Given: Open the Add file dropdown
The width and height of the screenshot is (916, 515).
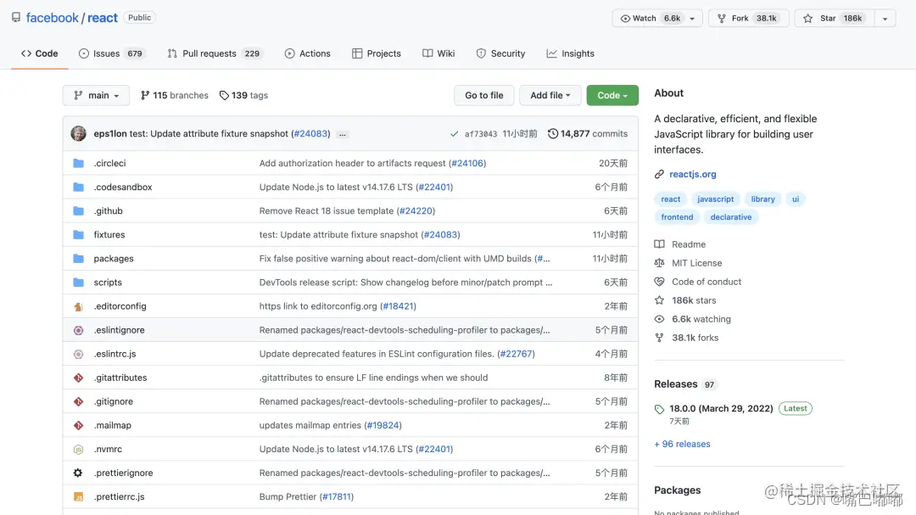Looking at the screenshot, I should [x=550, y=95].
